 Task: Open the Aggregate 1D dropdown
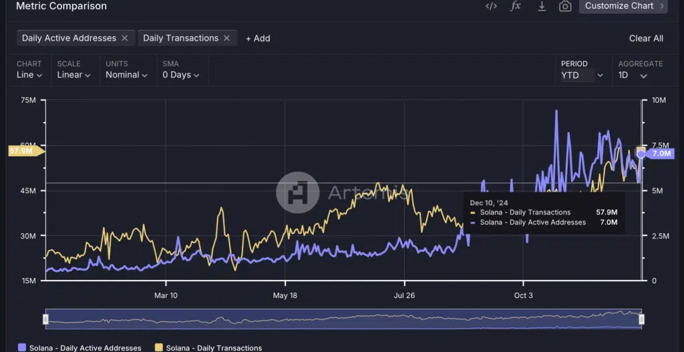click(x=633, y=75)
